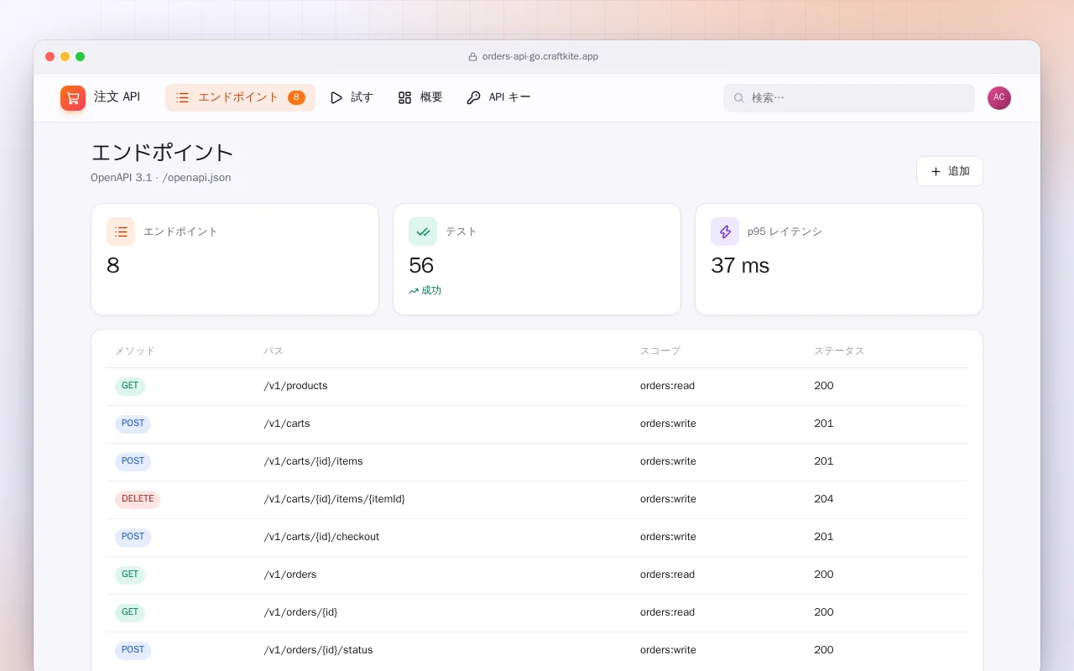Click status 201 in checkout row
The width and height of the screenshot is (1074, 671).
(x=824, y=537)
